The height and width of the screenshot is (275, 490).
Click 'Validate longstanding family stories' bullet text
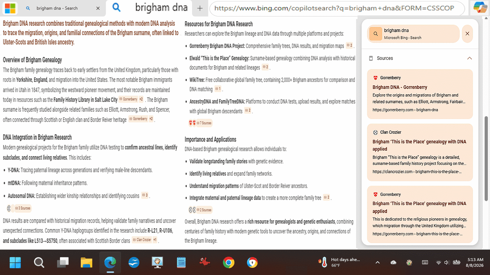pos(219,161)
